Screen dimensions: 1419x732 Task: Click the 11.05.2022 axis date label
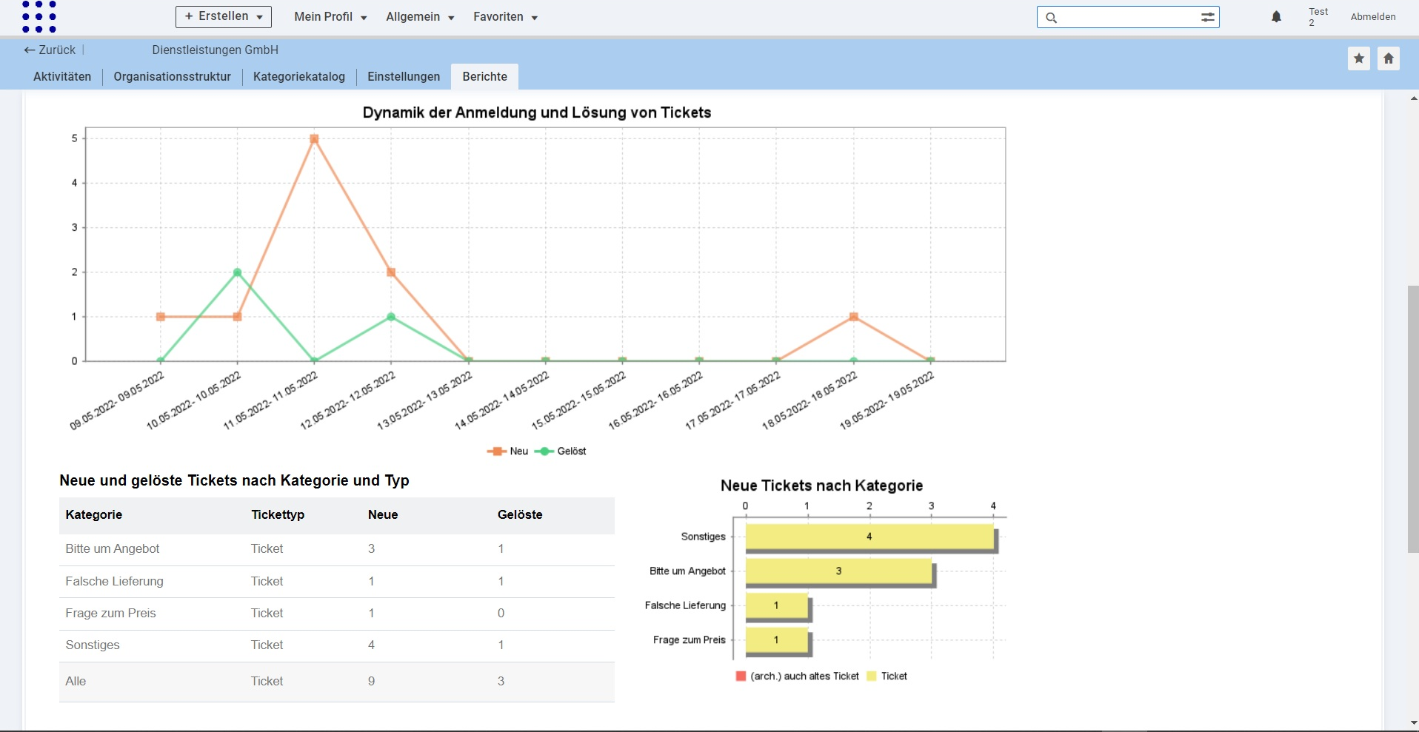click(x=271, y=400)
